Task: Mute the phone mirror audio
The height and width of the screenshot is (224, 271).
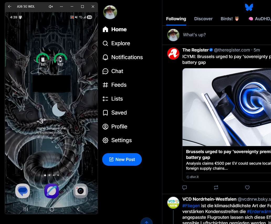Action: pos(51,7)
